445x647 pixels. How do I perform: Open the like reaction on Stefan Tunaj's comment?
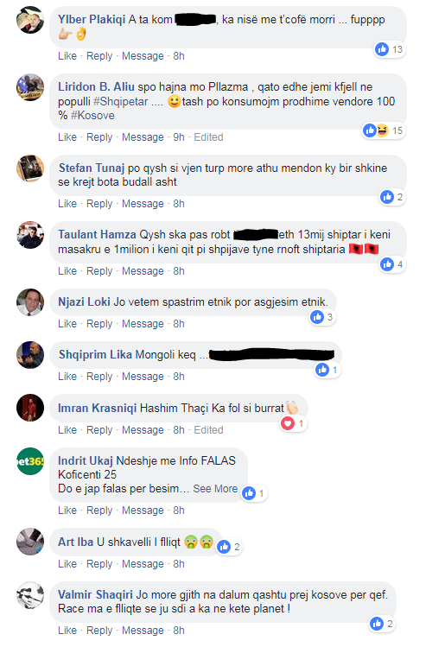coord(387,197)
